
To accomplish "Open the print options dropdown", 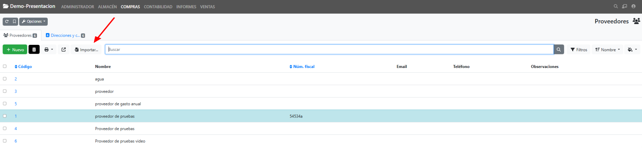I will (48, 50).
